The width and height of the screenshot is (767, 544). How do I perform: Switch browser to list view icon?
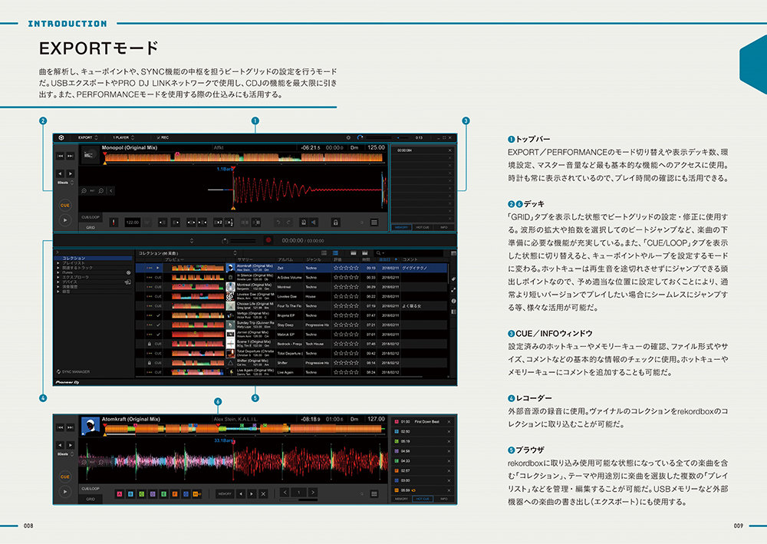tap(336, 253)
